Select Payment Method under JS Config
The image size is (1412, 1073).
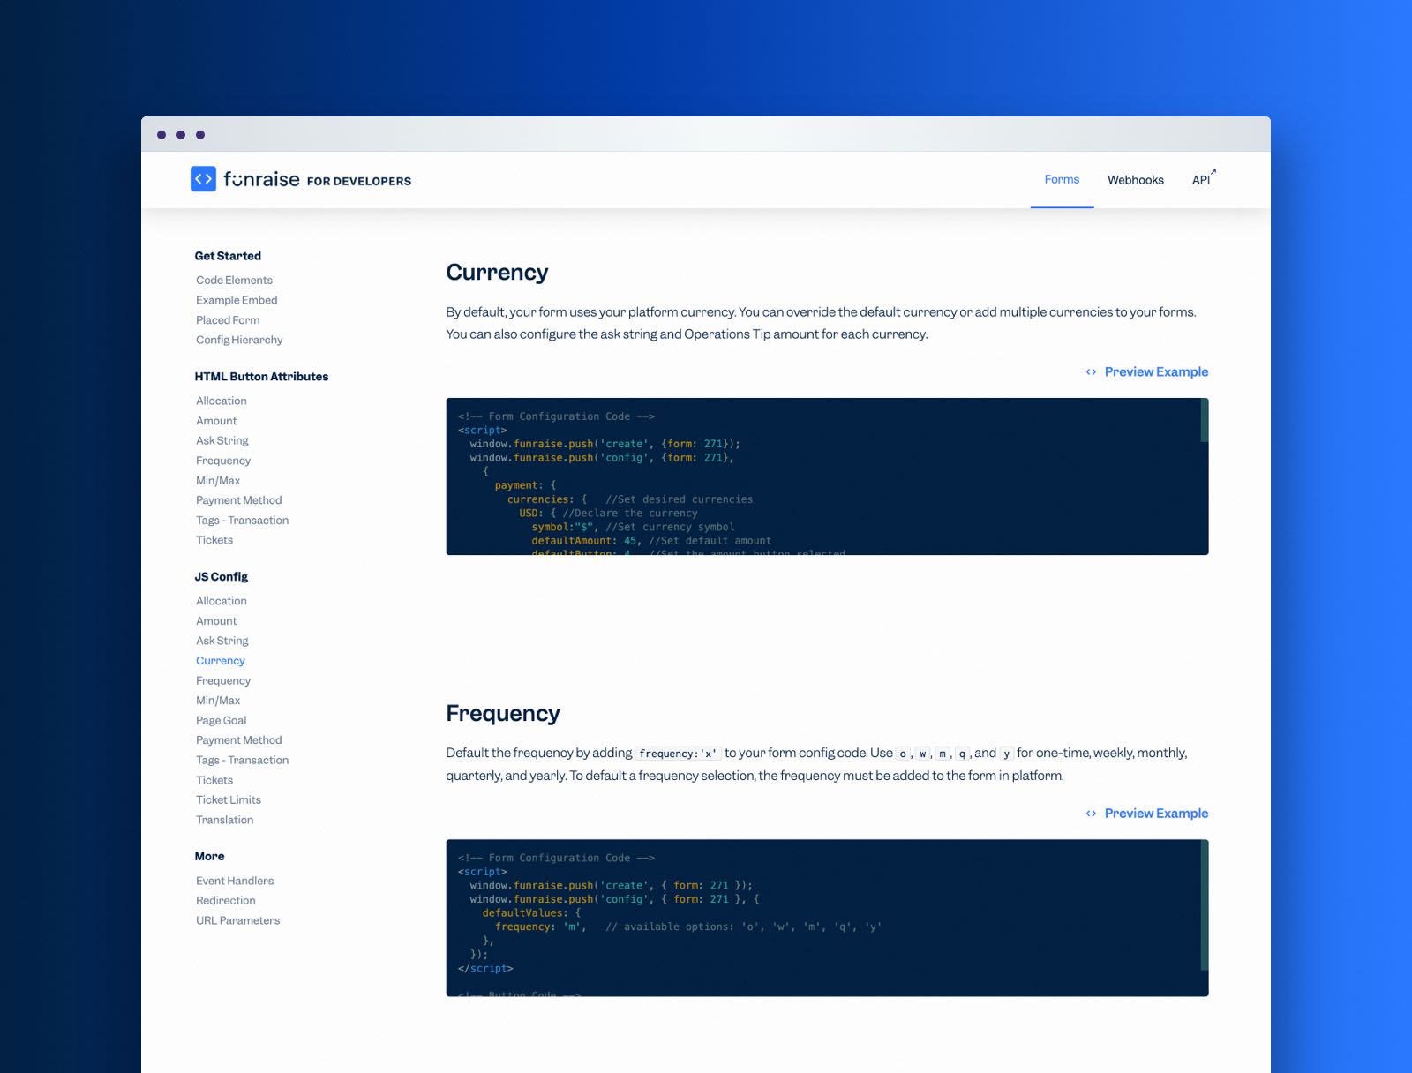point(239,740)
